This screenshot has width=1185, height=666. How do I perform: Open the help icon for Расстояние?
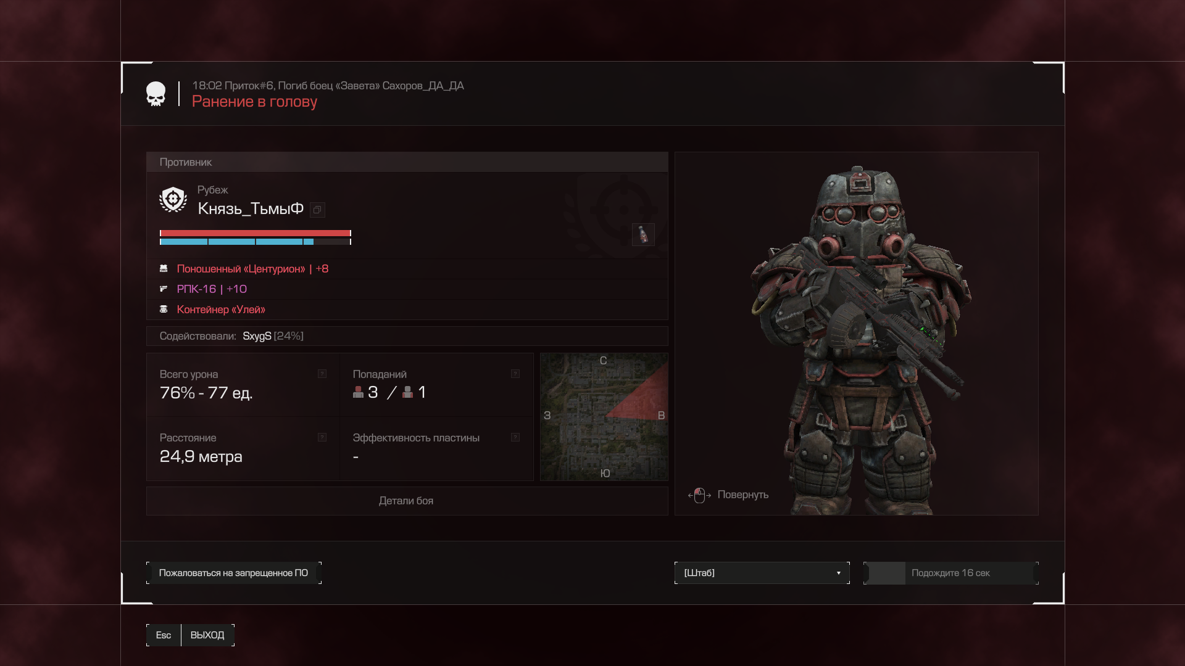pyautogui.click(x=322, y=437)
